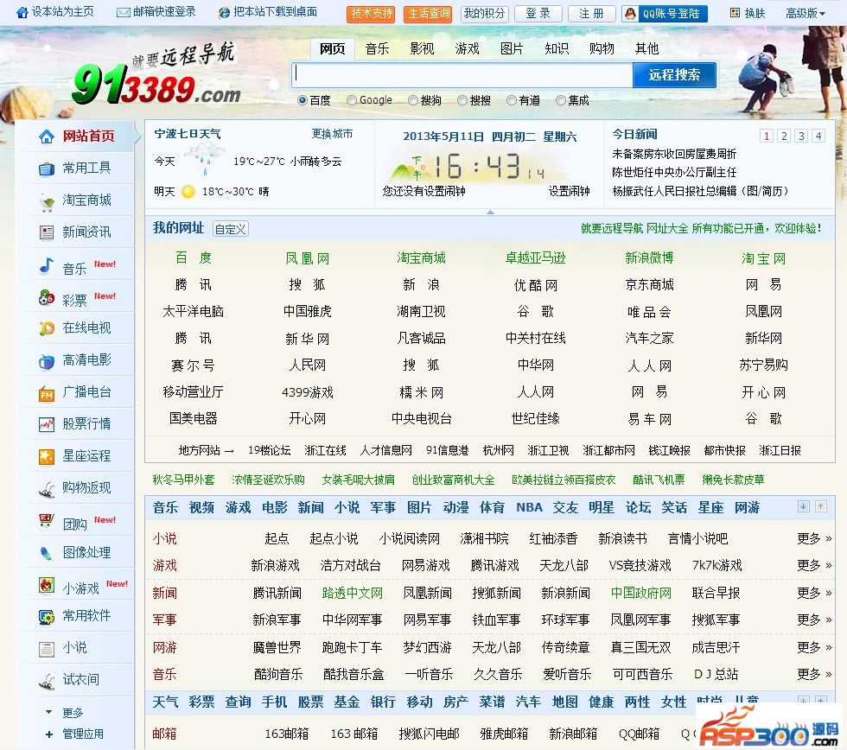This screenshot has width=847, height=750.
Task: Select the 搜搜 search engine radio
Action: [x=462, y=100]
